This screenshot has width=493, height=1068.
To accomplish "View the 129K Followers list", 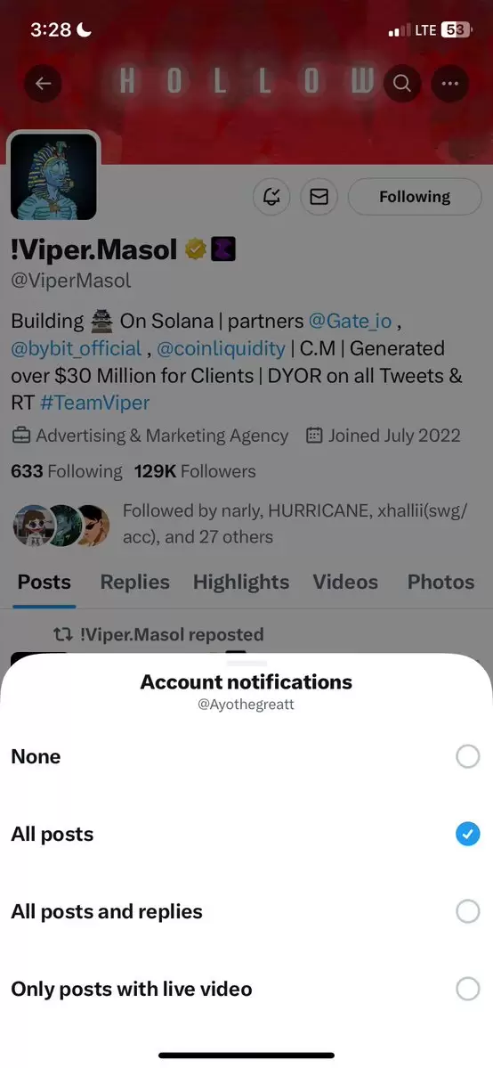I will coord(195,471).
